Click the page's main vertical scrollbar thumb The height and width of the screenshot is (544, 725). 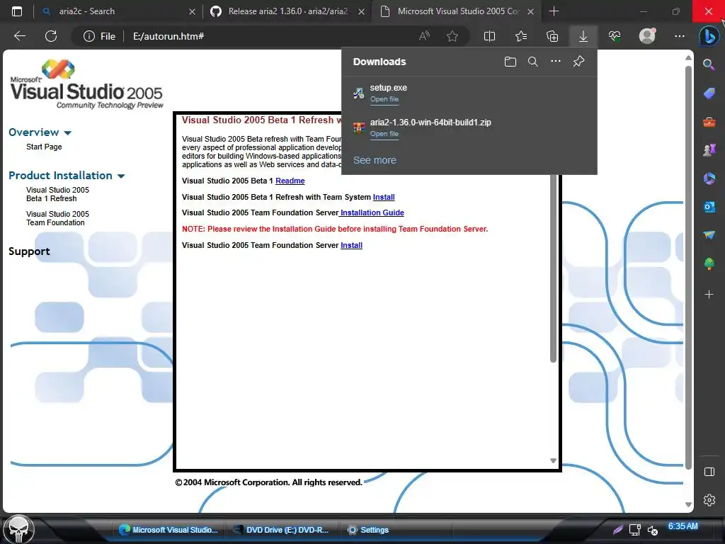(x=688, y=267)
